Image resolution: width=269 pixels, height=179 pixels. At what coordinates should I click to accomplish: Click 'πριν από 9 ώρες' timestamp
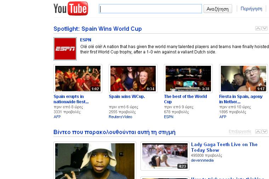click(x=179, y=107)
